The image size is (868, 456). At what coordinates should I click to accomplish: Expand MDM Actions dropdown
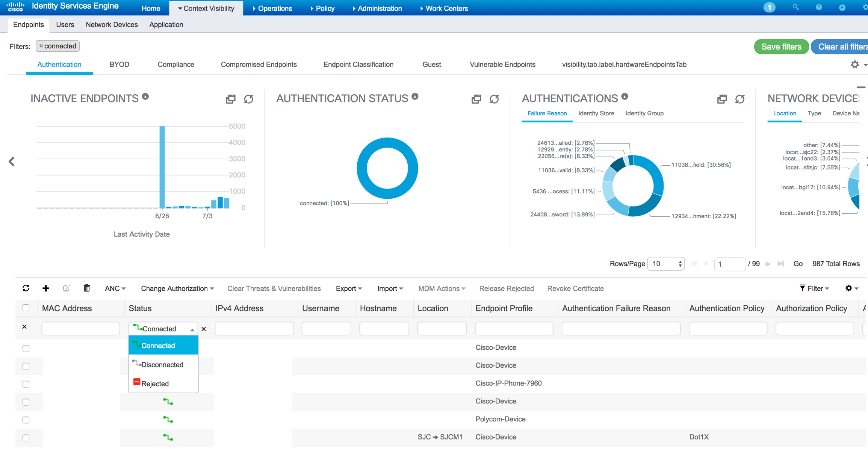click(442, 288)
